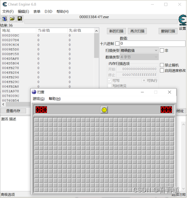Click the 新的扫描 new scan button

(116, 31)
